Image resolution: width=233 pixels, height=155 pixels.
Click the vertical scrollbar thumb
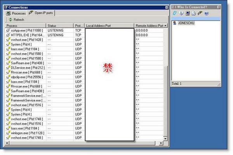165,101
